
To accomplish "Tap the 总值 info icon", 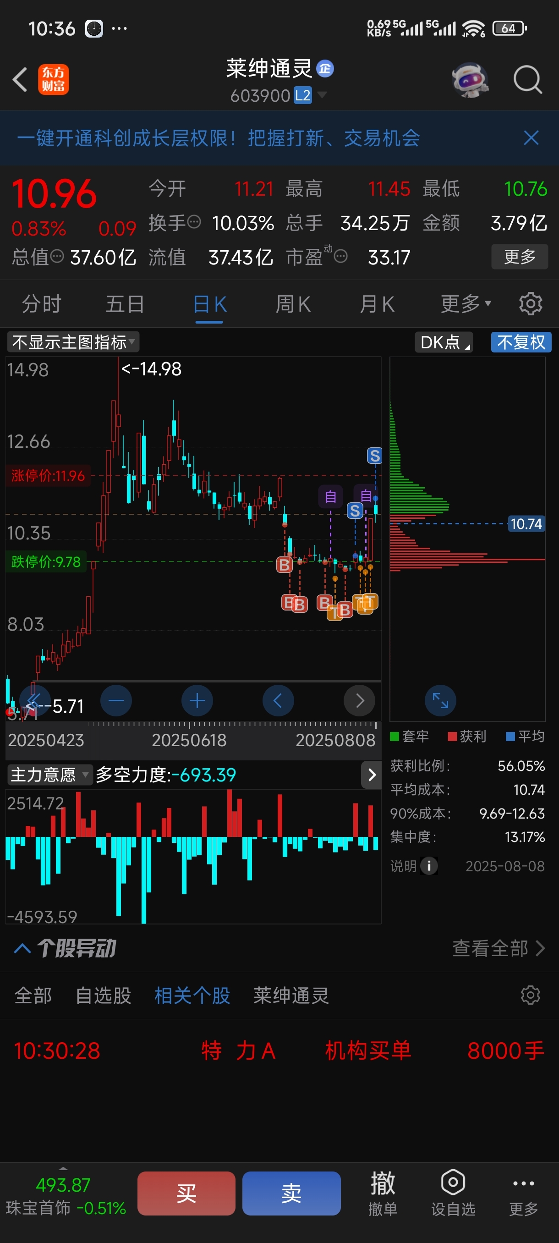I will 57,256.
